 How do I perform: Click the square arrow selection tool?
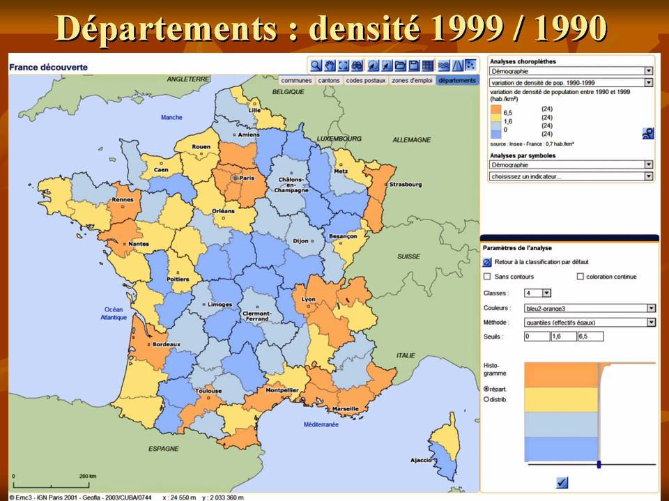(387, 65)
